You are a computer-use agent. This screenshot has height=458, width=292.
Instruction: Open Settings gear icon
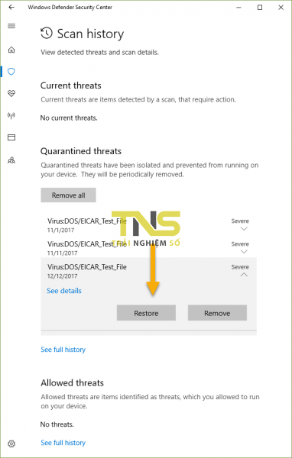(11, 443)
